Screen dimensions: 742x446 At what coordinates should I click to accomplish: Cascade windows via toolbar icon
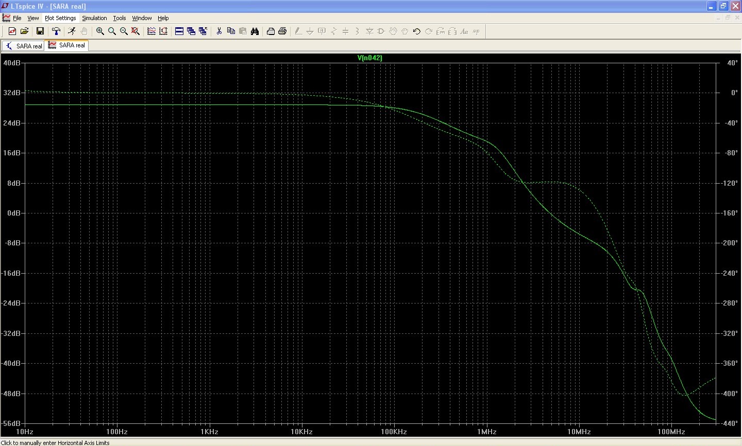pyautogui.click(x=191, y=31)
